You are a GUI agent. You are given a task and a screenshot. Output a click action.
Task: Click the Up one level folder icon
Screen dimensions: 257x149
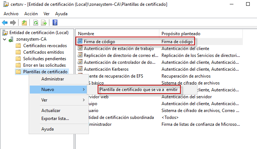point(24,22)
